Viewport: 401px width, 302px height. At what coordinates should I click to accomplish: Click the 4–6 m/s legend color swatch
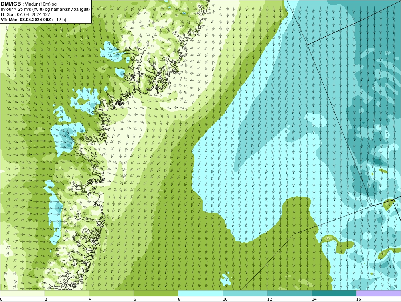111,293
